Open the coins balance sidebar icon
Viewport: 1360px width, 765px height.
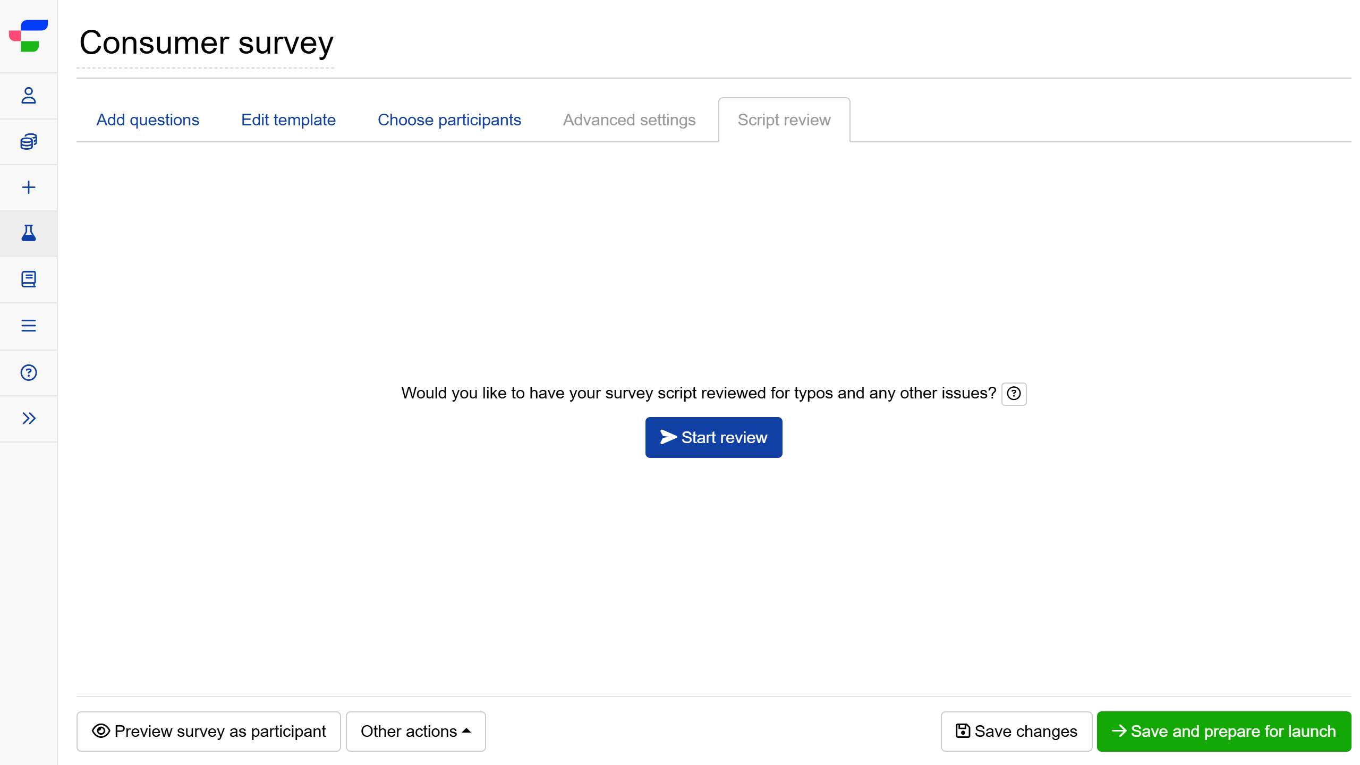point(29,142)
